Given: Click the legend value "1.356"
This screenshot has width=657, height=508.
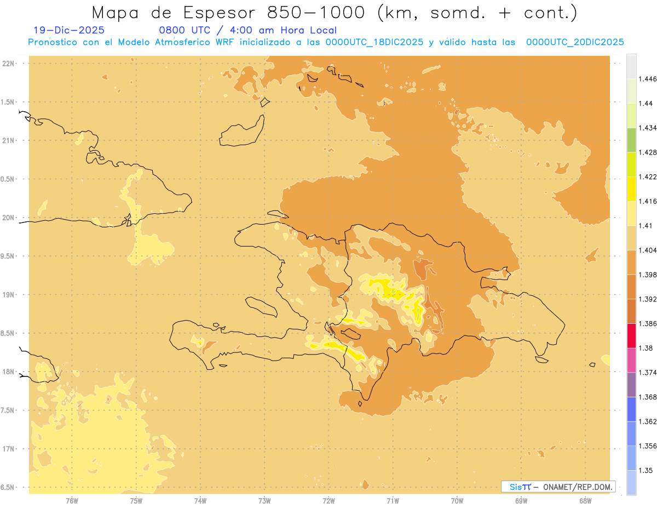Looking at the screenshot, I should (x=648, y=446).
